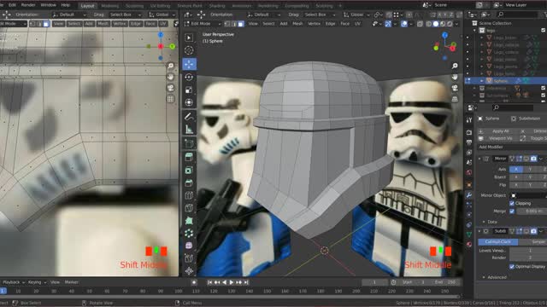Select the Spin tool
Viewport: 547px width, 307px height.
pos(189,233)
